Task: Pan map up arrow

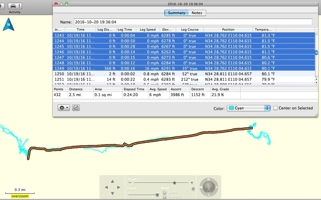Action: point(112,181)
